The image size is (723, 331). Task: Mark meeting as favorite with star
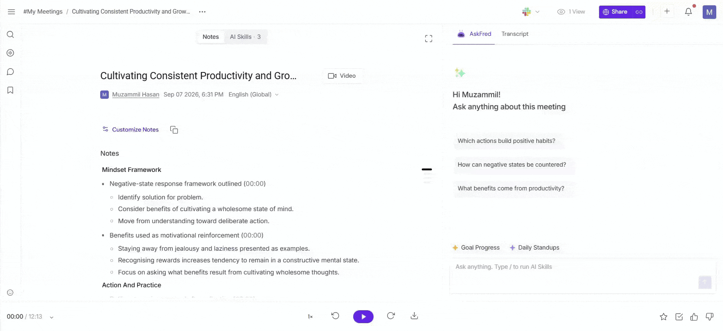[x=664, y=317]
